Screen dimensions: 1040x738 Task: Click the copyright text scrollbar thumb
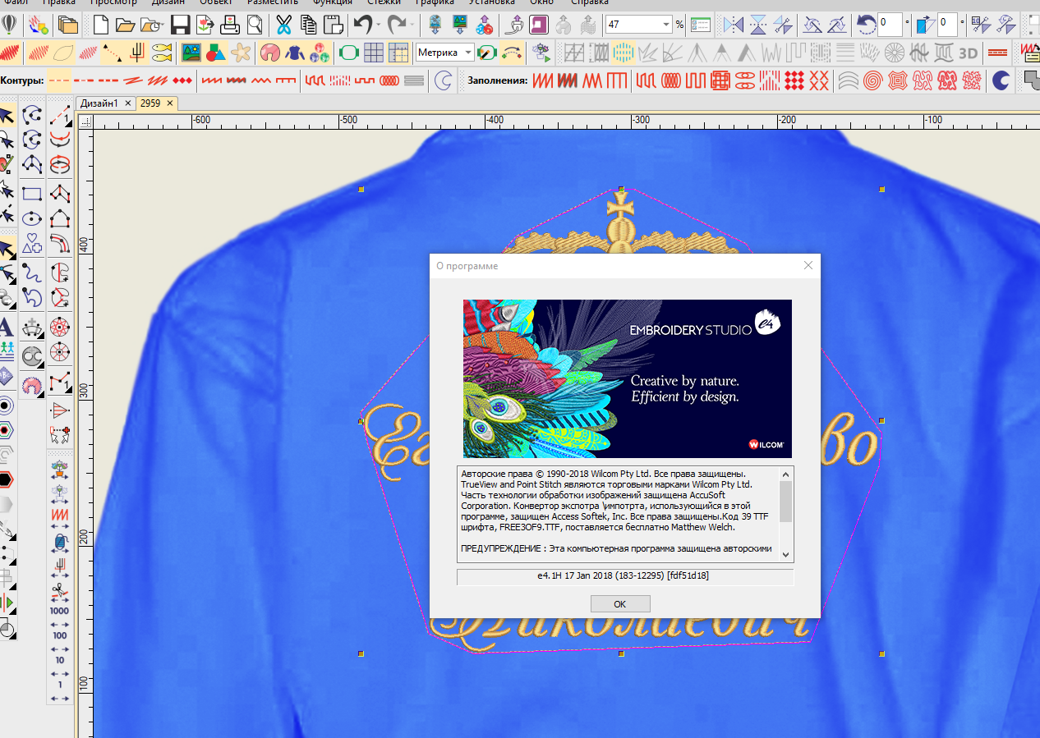click(x=786, y=502)
